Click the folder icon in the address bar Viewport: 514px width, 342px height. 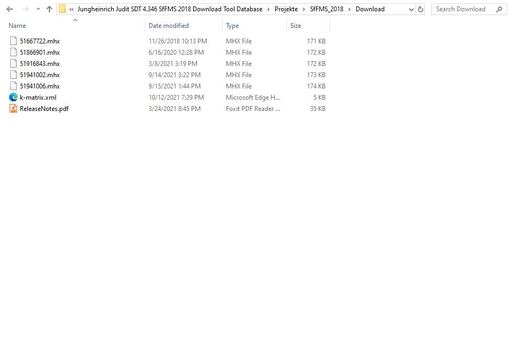point(63,9)
